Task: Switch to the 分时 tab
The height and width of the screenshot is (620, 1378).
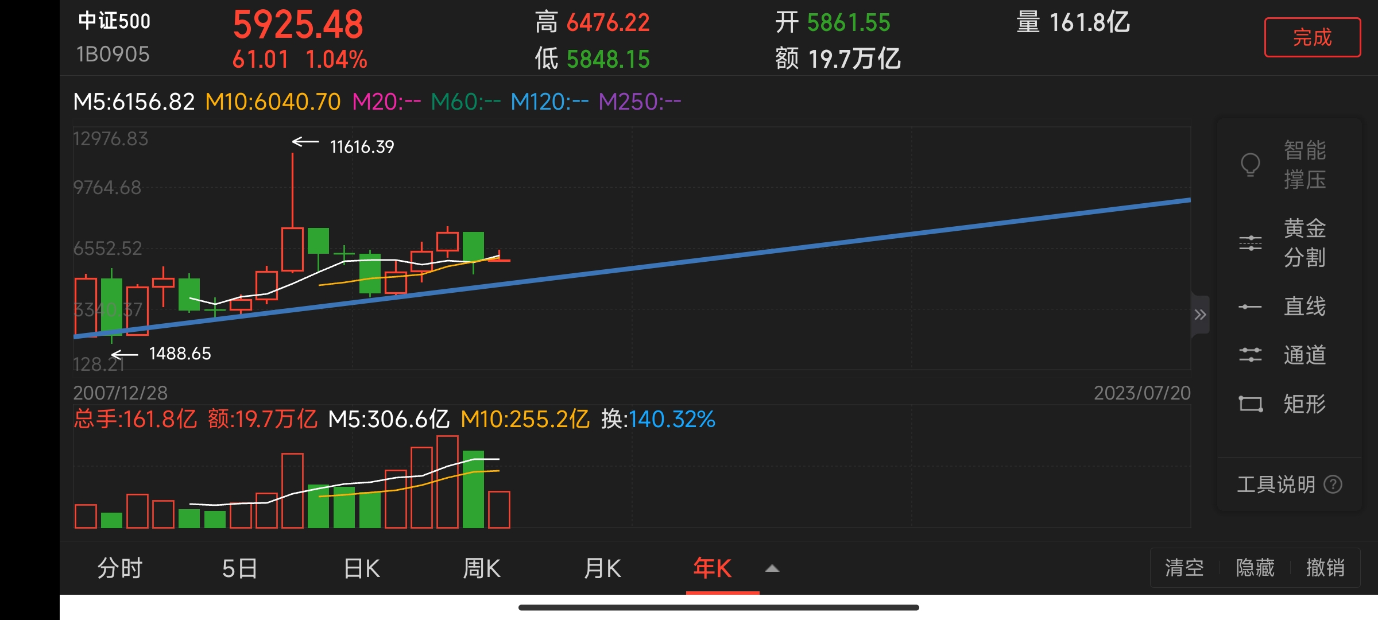Action: (119, 568)
